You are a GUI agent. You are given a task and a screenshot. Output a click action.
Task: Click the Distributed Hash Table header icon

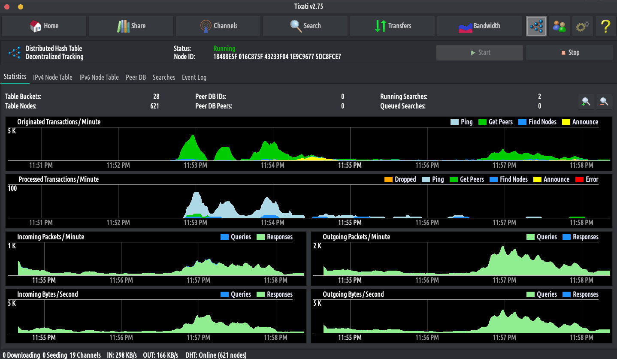15,53
